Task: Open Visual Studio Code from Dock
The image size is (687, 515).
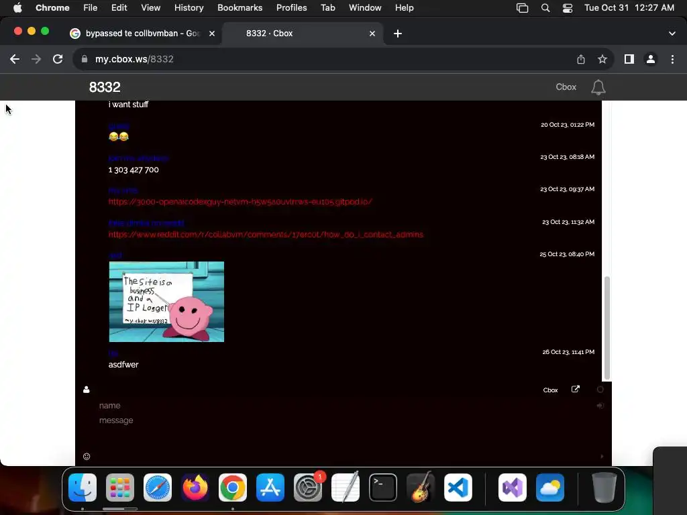Action: 458,488
